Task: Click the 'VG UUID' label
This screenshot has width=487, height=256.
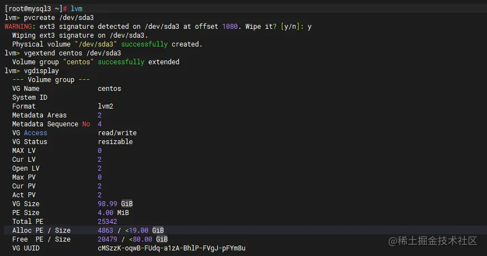Action: pos(26,248)
